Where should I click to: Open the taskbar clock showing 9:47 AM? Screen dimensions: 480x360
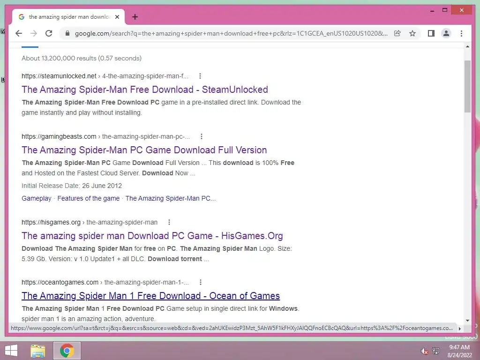tap(459, 351)
